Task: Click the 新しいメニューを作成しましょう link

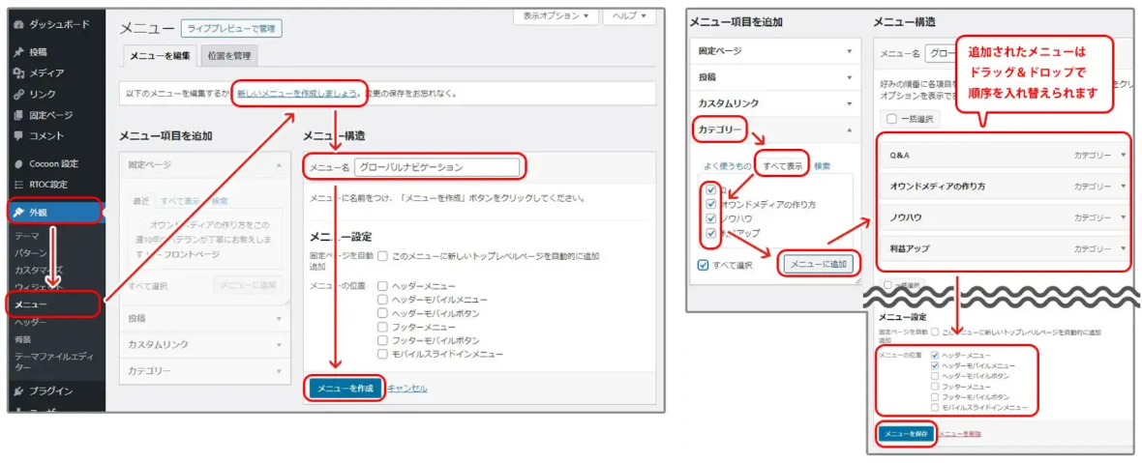Action: point(297,94)
